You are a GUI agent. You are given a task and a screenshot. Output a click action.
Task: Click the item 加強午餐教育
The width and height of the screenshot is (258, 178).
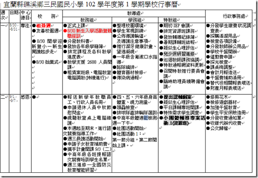(x=223, y=108)
